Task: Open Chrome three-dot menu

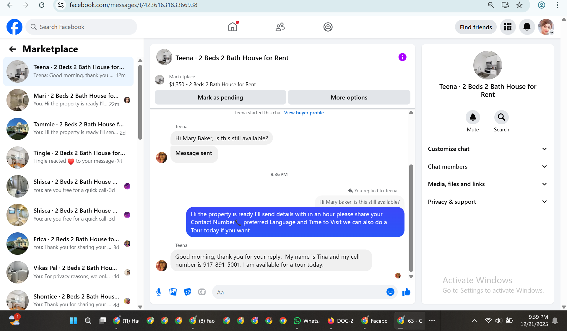Action: (x=557, y=5)
